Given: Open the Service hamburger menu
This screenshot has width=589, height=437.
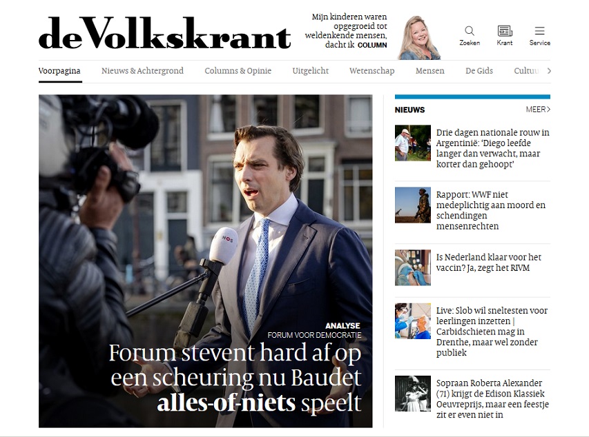Looking at the screenshot, I should point(540,36).
